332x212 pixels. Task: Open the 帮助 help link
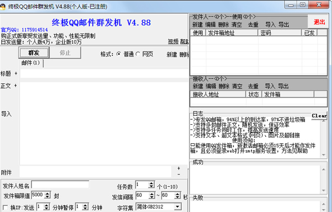tap(184, 41)
